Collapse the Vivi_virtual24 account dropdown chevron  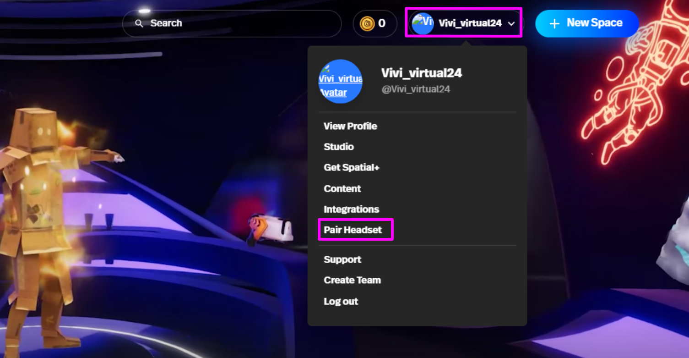pos(511,24)
